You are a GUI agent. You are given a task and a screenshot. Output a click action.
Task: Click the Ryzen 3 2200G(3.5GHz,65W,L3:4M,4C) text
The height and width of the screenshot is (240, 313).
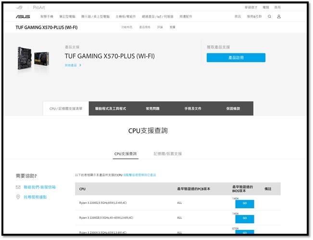pos(103,202)
